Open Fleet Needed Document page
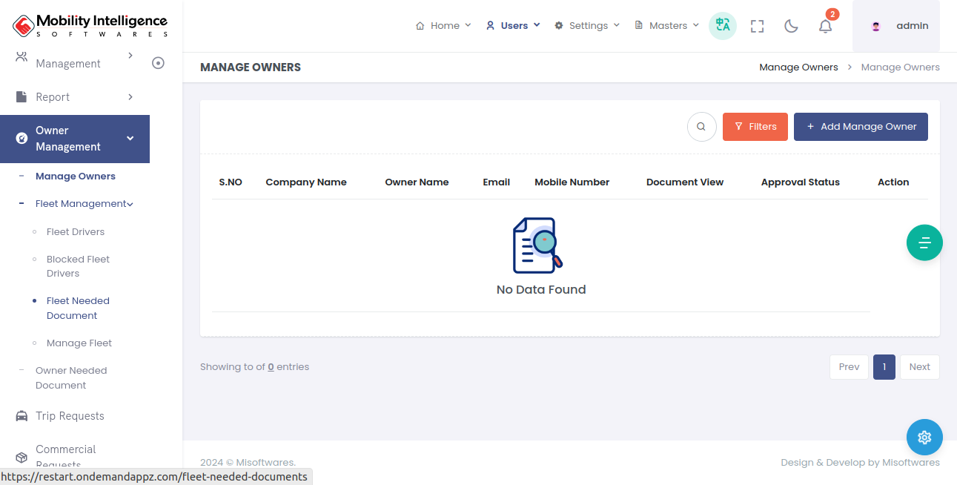The image size is (957, 485). coord(77,308)
